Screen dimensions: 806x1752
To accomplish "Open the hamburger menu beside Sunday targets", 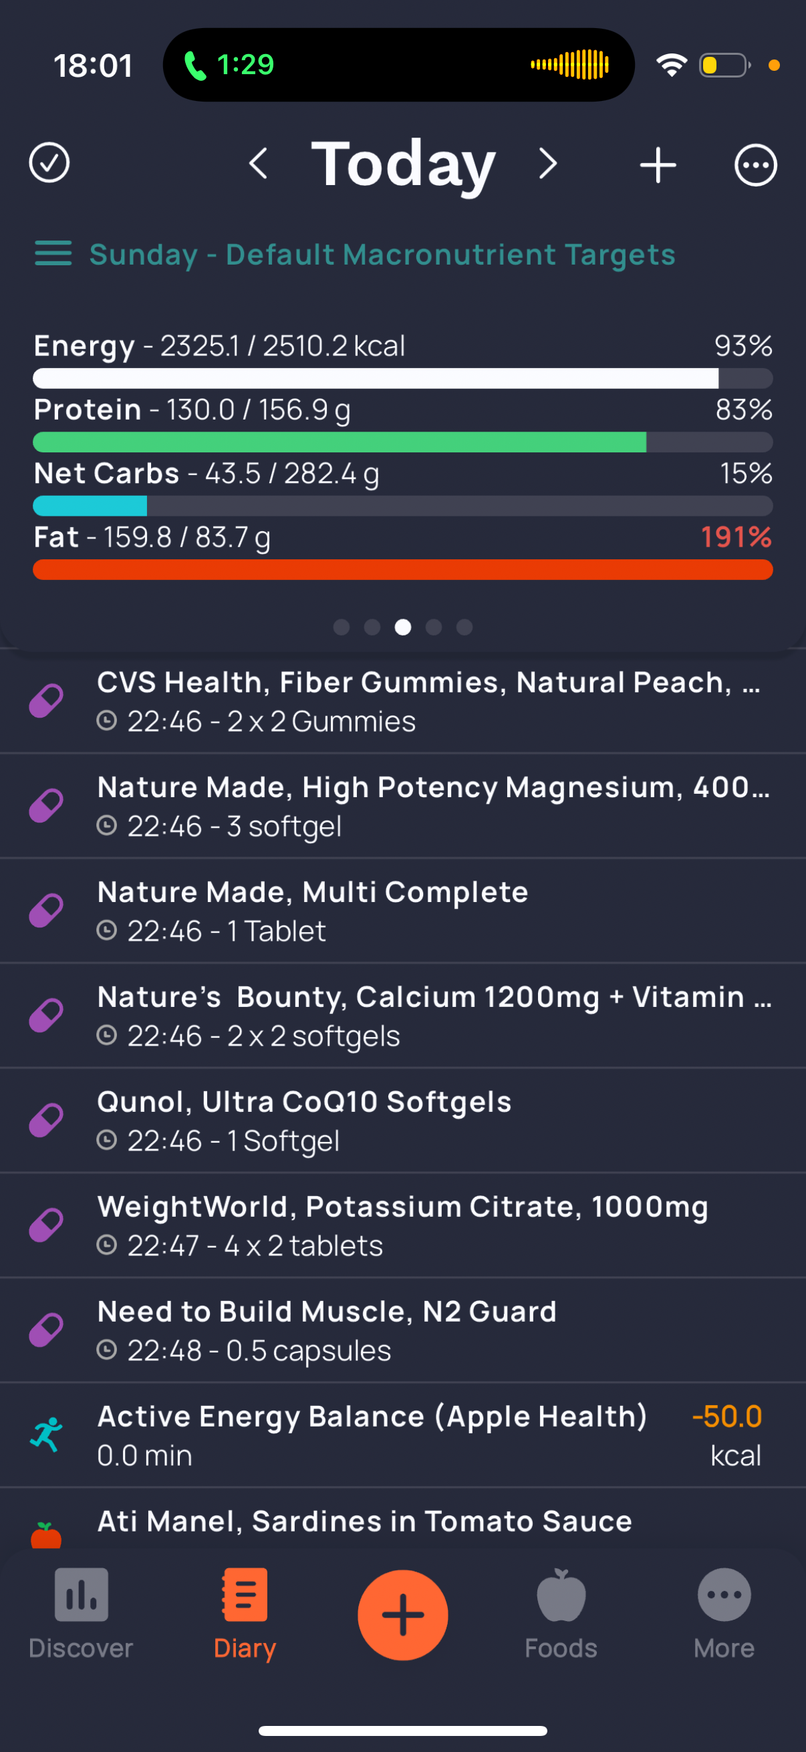I will pyautogui.click(x=53, y=254).
